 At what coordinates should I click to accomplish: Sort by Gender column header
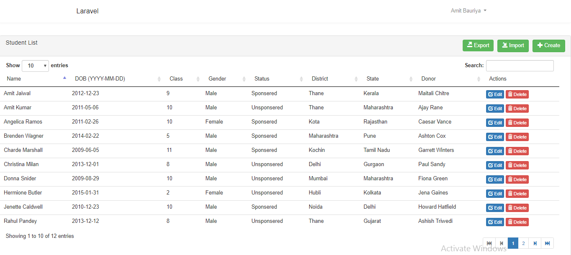coord(218,79)
